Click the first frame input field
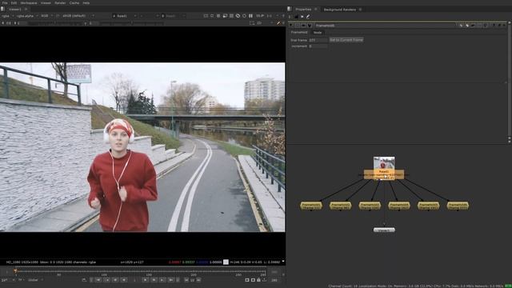 pos(318,40)
